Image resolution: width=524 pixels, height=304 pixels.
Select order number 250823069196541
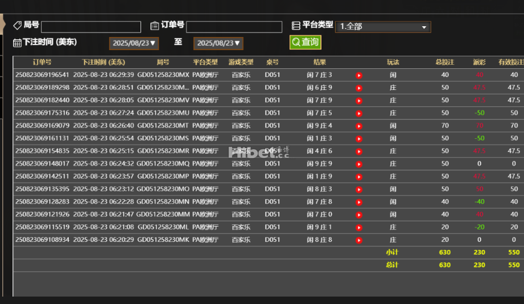[42, 75]
